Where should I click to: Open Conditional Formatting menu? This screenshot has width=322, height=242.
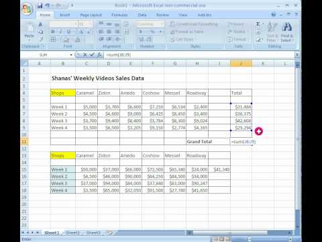click(x=194, y=24)
